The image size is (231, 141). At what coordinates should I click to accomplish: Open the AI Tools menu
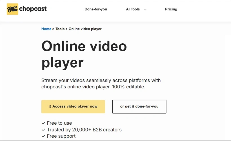[x=133, y=9]
